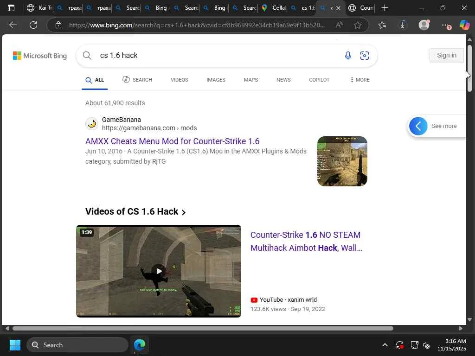Close the current cs 1.6 hack tab

click(338, 8)
